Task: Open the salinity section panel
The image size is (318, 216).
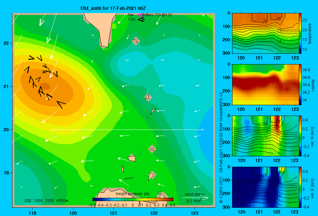Action: point(266,85)
